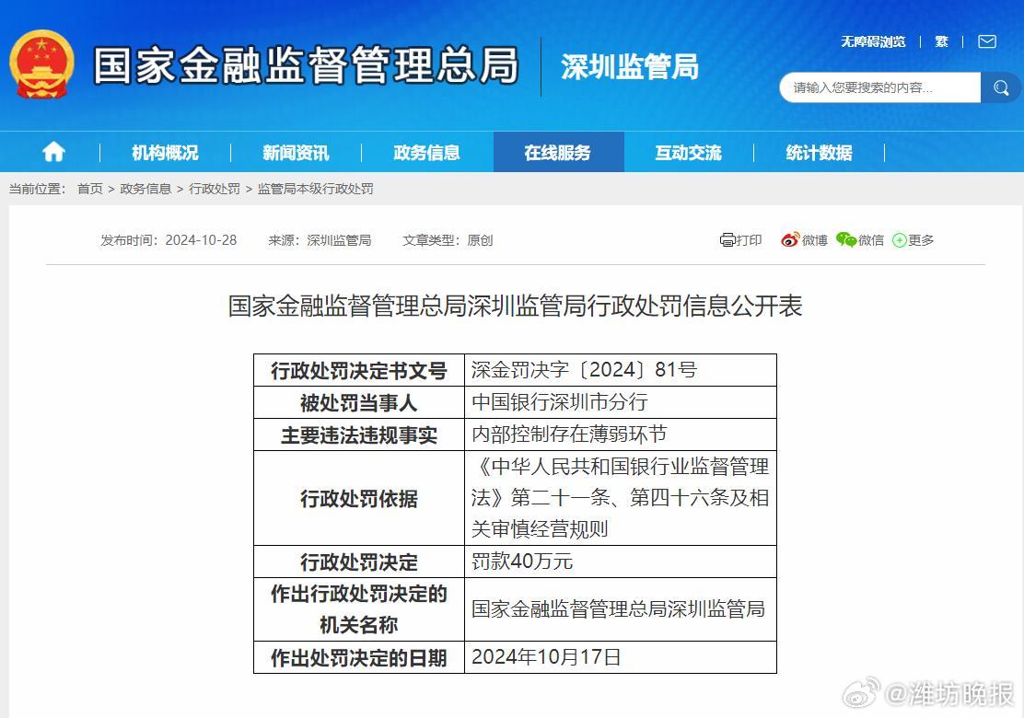This screenshot has height=718, width=1024.
Task: Go to the home page icon
Action: (53, 152)
